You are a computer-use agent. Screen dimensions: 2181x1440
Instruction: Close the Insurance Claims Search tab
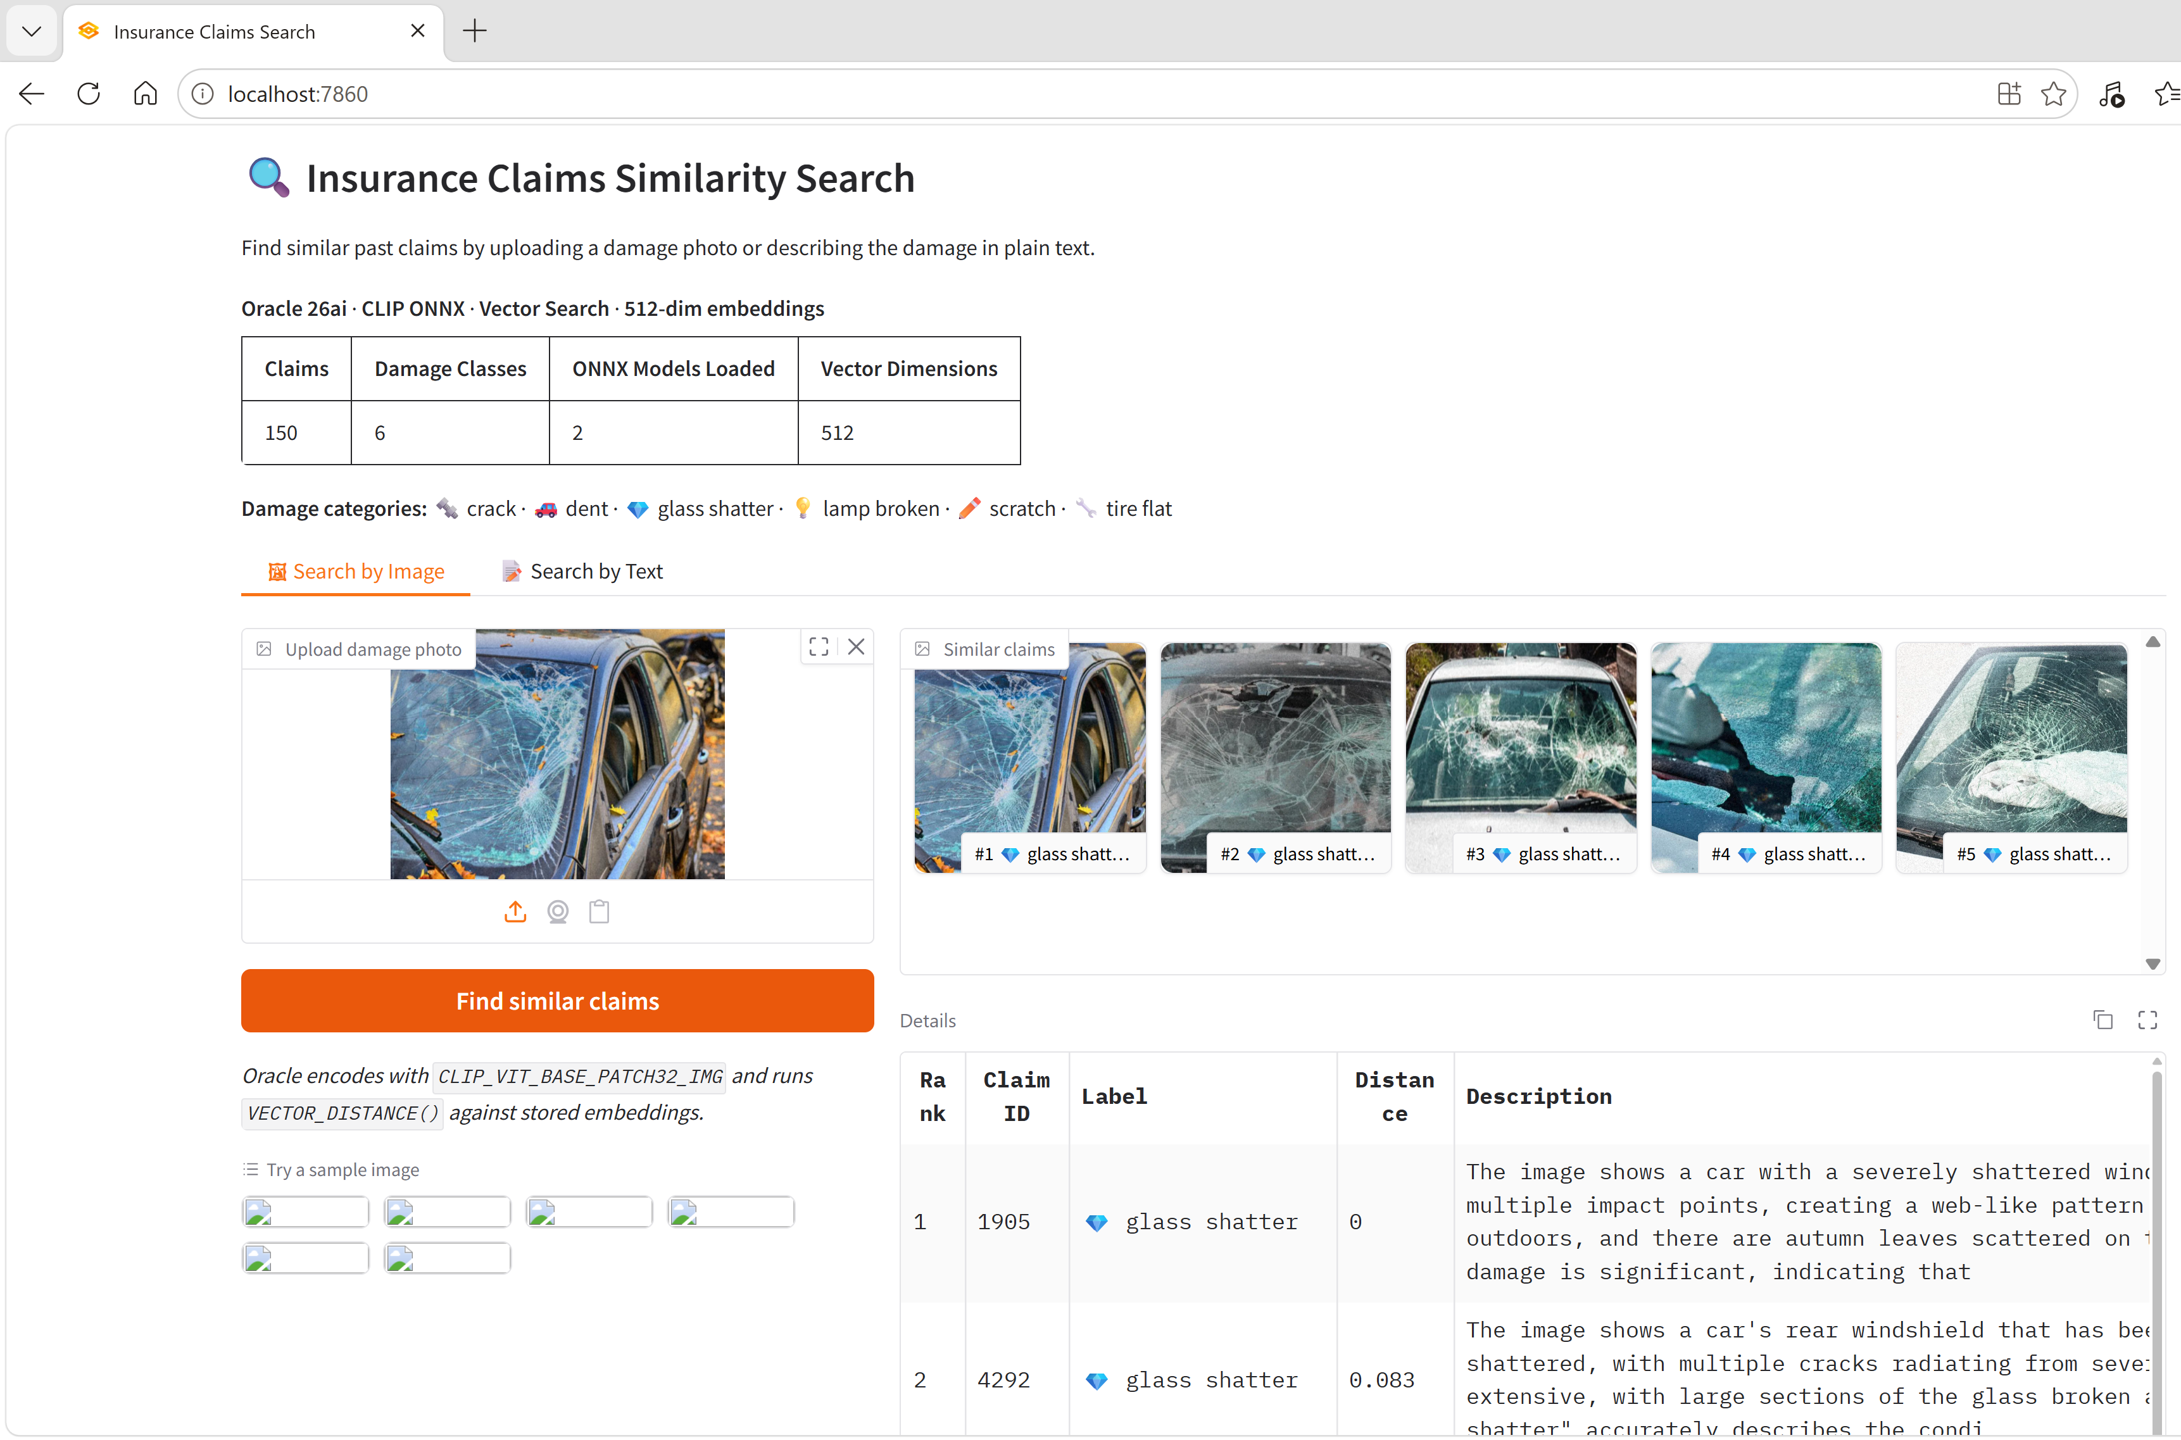click(x=418, y=31)
